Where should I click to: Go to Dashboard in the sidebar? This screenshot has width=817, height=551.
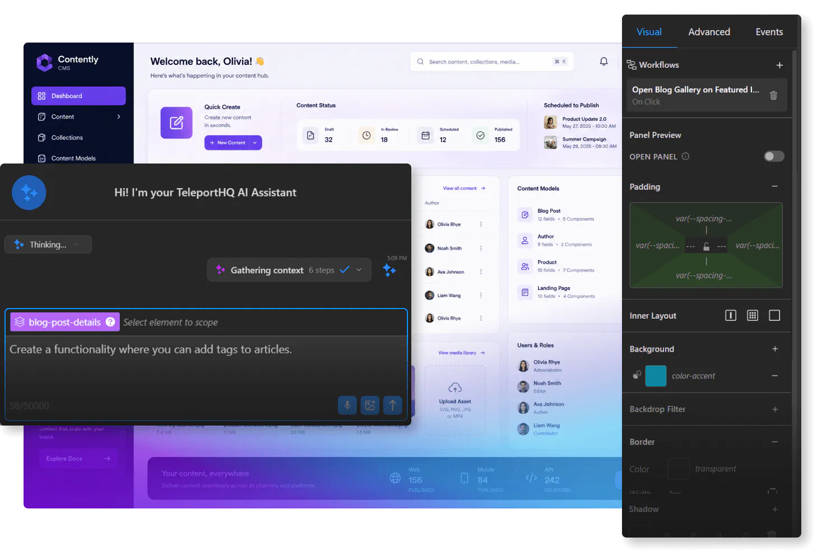(x=78, y=96)
